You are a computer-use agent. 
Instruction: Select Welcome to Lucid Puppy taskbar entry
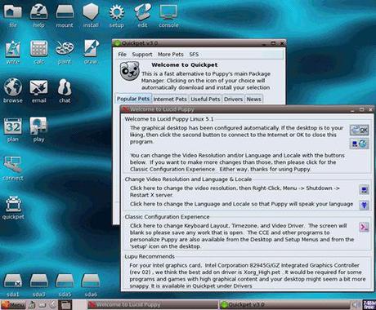click(x=153, y=305)
